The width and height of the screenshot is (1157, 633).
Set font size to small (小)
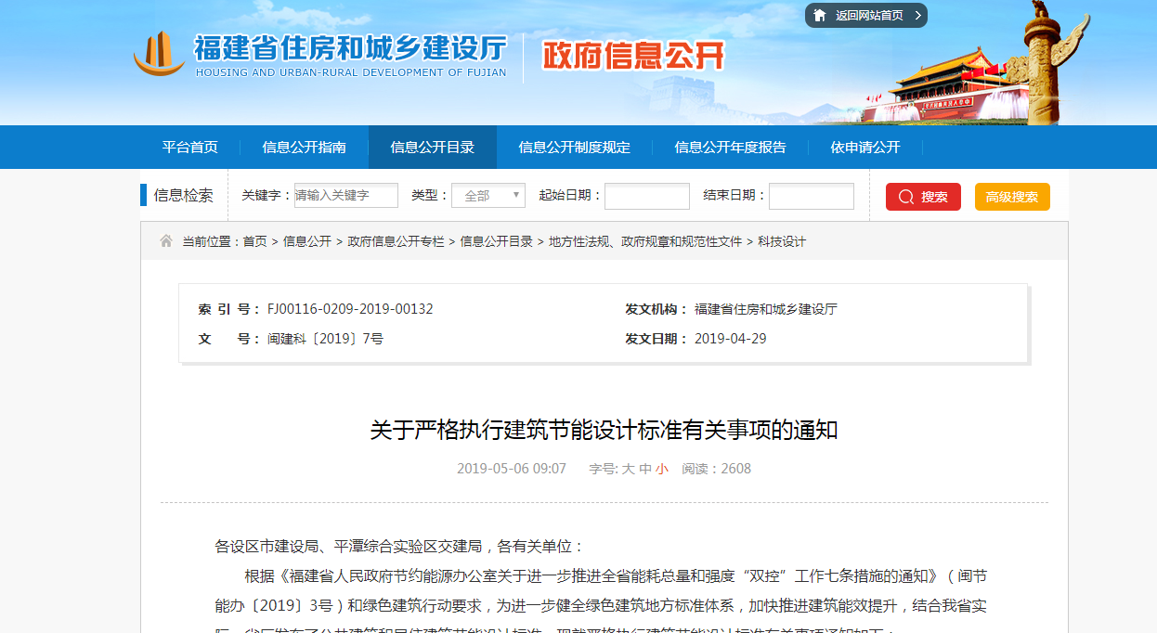[x=661, y=470]
